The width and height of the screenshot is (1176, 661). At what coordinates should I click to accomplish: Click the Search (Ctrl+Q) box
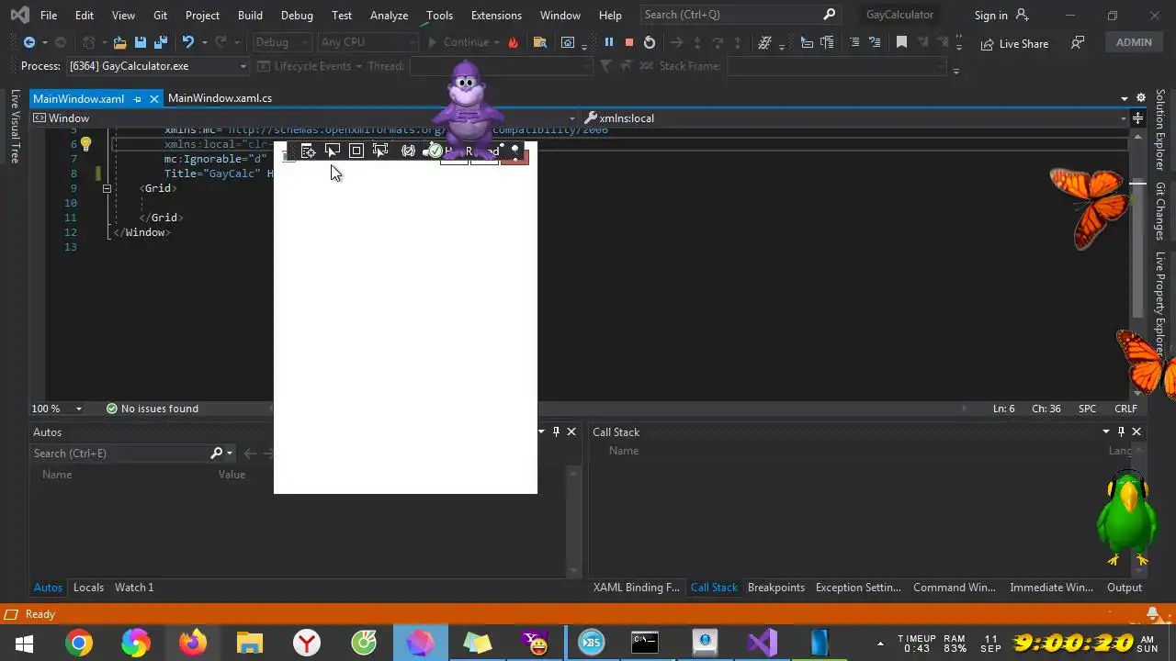pyautogui.click(x=740, y=15)
